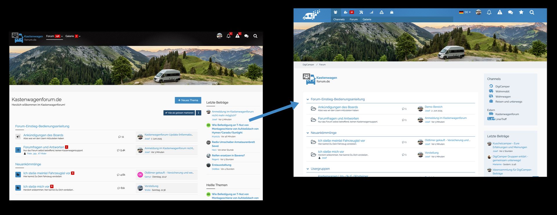Click user avatar in dark Kastenwagen header
Viewport: 557px width, 215px height.
tap(220, 36)
